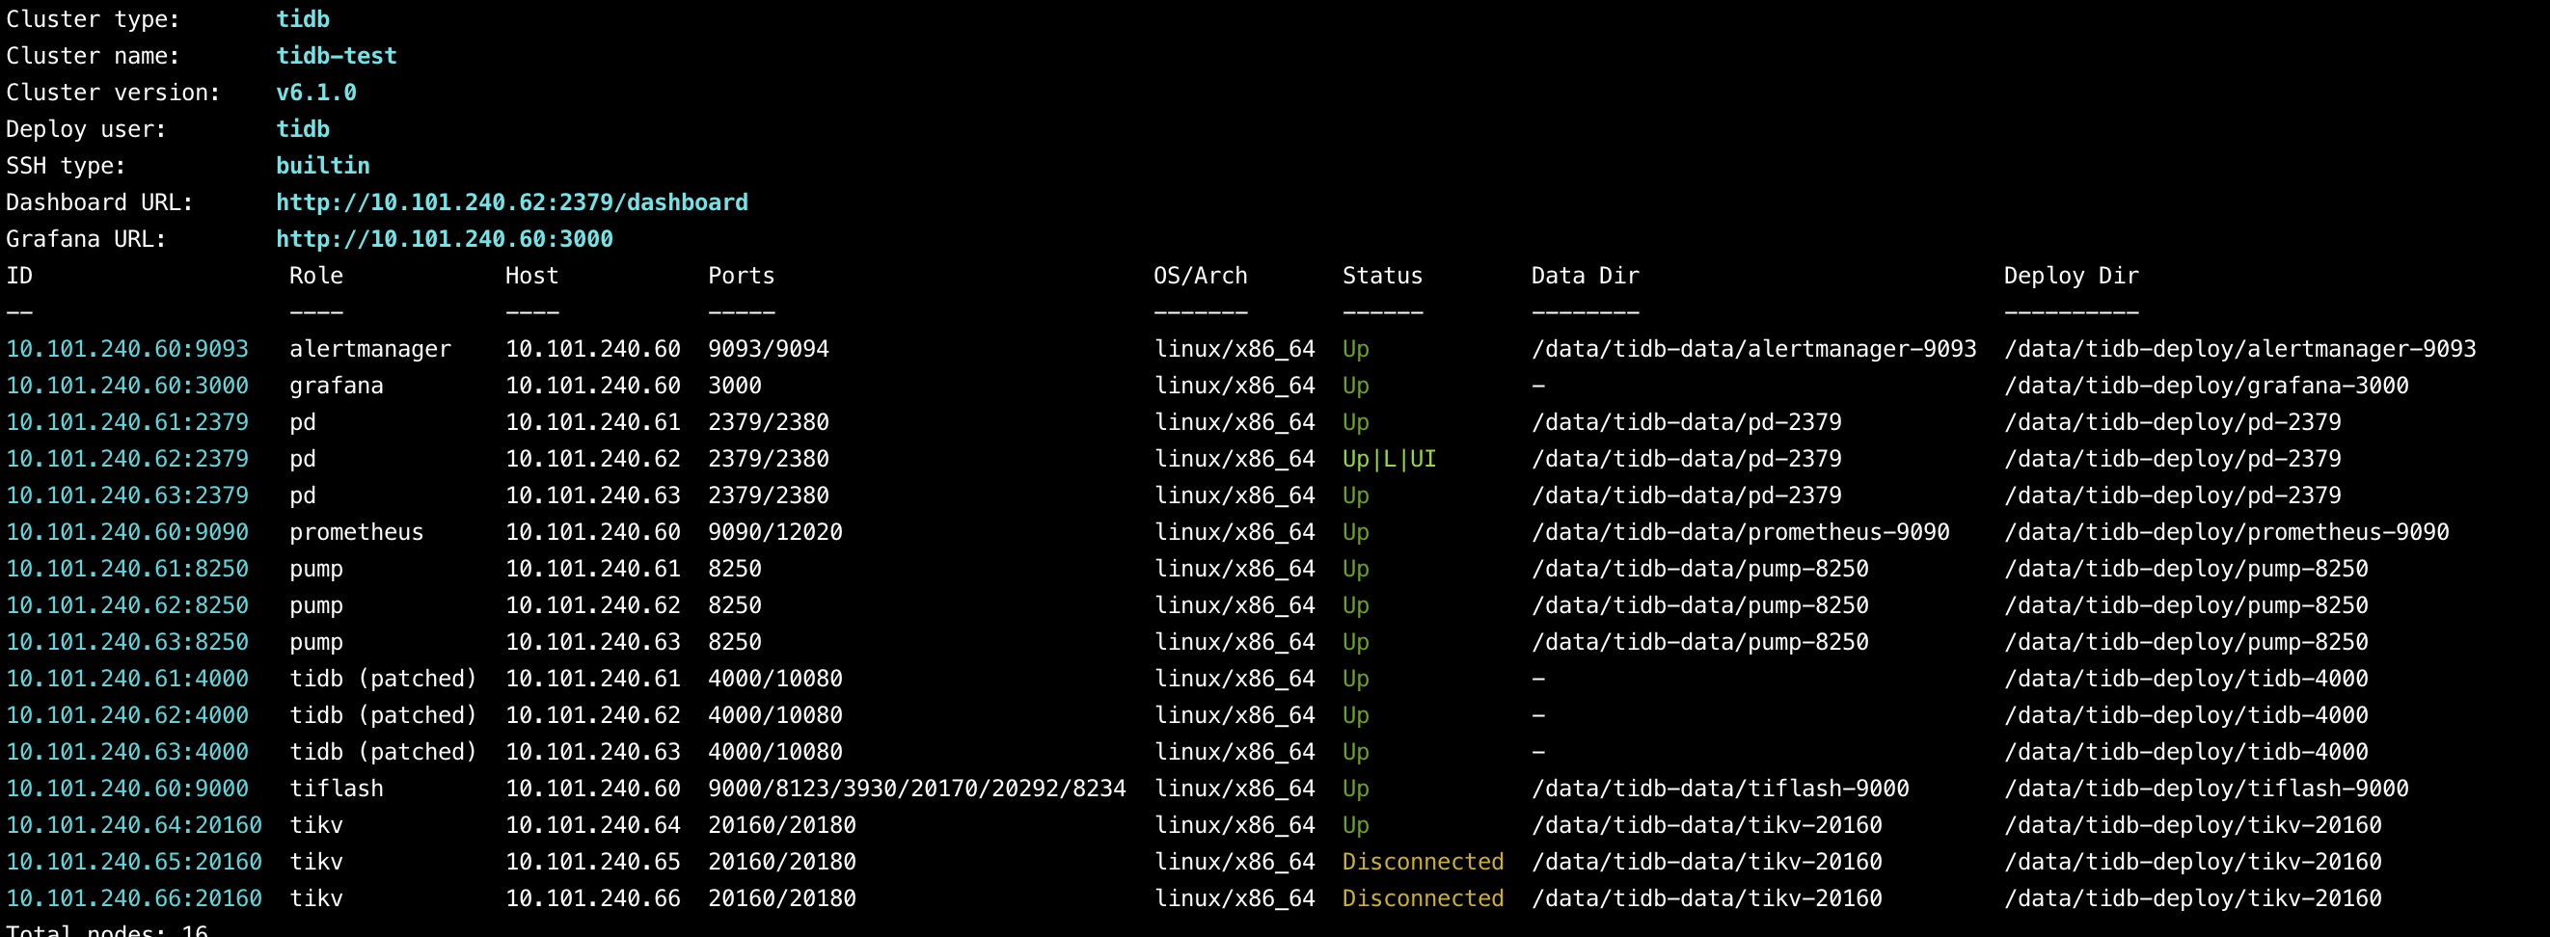Select the cluster name value tidb-test
The width and height of the screenshot is (2550, 937).
point(337,57)
